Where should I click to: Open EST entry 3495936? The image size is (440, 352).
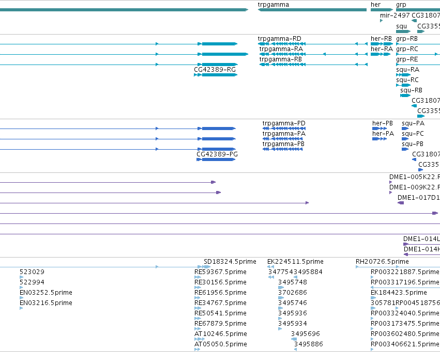(x=293, y=313)
